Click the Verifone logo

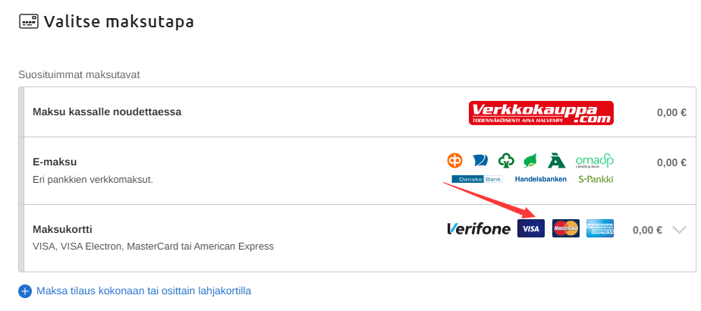(x=478, y=228)
